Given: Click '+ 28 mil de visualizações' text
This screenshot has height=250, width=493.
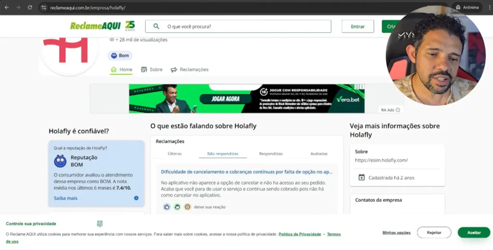Looking at the screenshot, I should (142, 39).
